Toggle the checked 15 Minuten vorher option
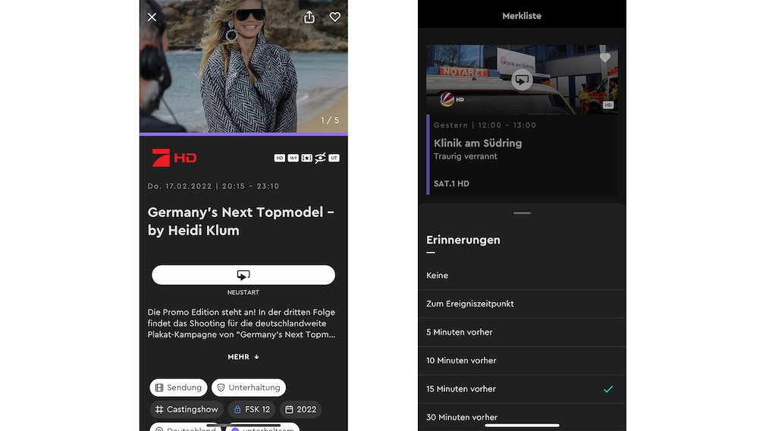Image resolution: width=766 pixels, height=431 pixels. [x=522, y=389]
